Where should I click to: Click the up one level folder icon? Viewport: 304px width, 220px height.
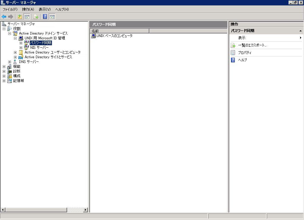(20, 17)
